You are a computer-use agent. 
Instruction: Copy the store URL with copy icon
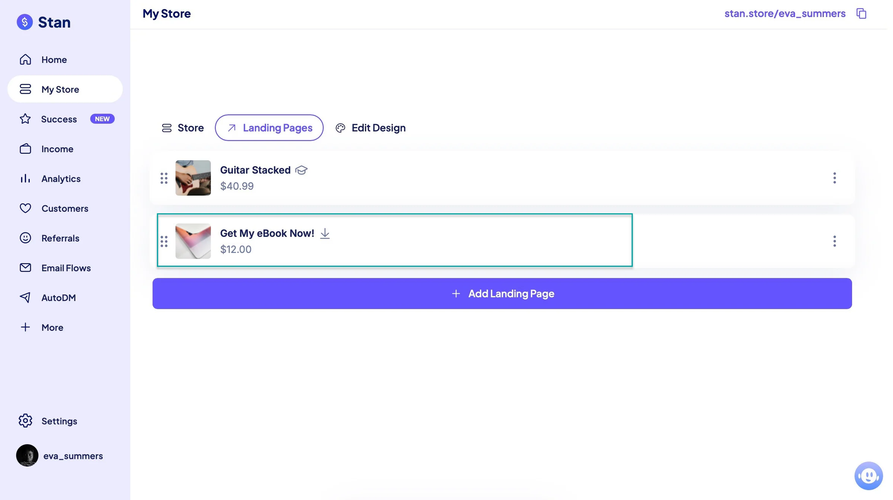pos(861,13)
